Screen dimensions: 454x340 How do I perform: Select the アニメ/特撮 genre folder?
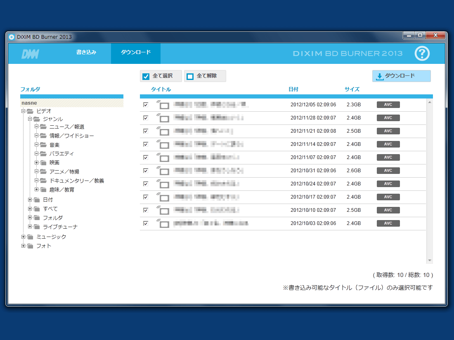coord(64,172)
